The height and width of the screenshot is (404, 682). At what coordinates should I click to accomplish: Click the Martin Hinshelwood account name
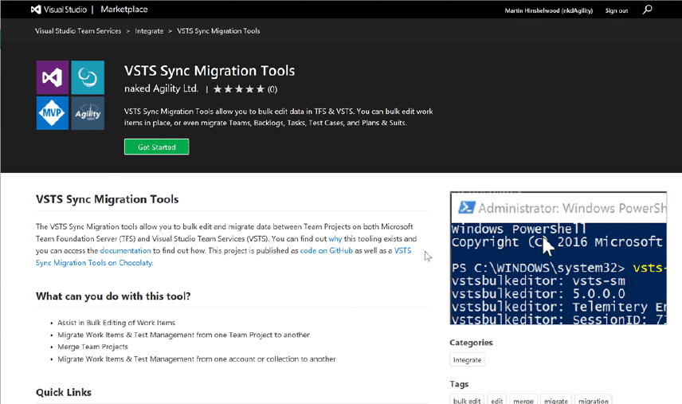click(x=548, y=10)
